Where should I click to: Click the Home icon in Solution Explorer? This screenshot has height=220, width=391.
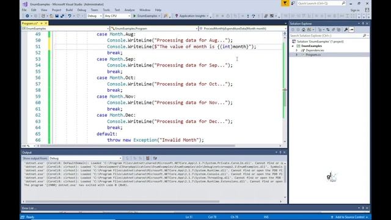click(x=304, y=30)
